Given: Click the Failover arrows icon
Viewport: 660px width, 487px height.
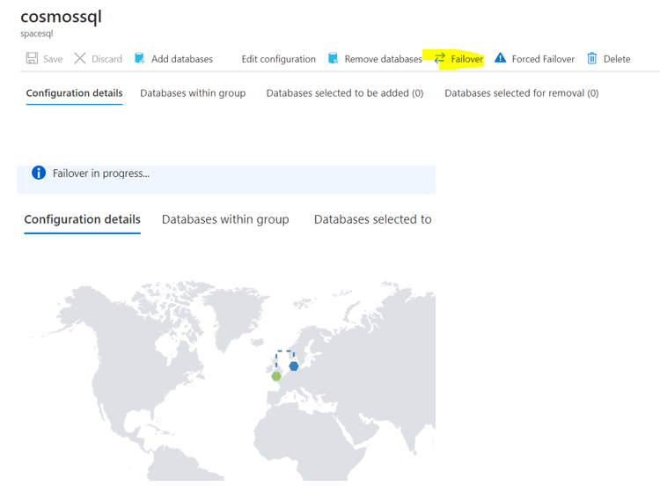Looking at the screenshot, I should pyautogui.click(x=439, y=59).
